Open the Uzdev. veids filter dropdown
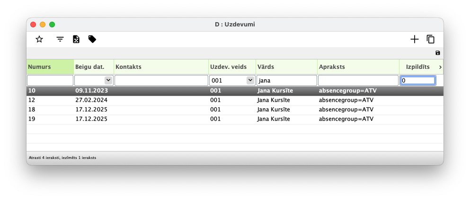470x200 pixels. tap(250, 80)
